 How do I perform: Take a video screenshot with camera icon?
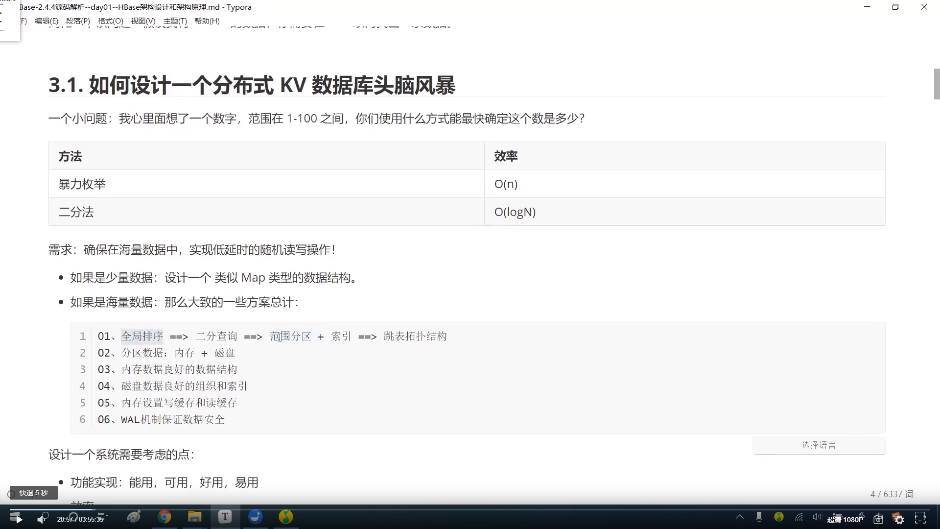point(878,519)
